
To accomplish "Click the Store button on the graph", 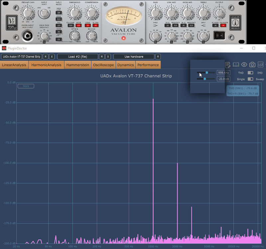I will coord(26,86).
